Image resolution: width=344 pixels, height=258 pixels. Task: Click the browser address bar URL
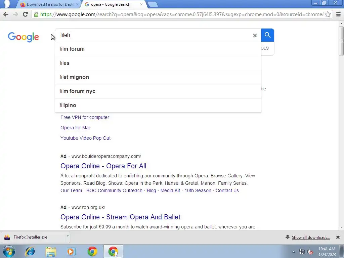(182, 14)
